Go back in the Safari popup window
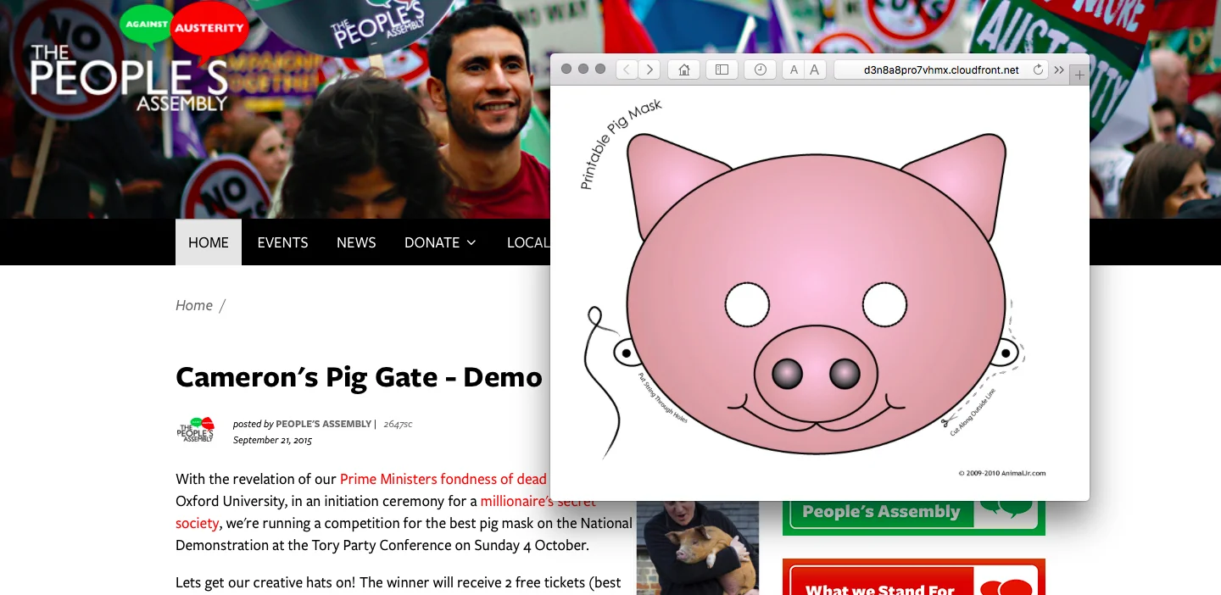This screenshot has width=1221, height=595. pyautogui.click(x=627, y=70)
